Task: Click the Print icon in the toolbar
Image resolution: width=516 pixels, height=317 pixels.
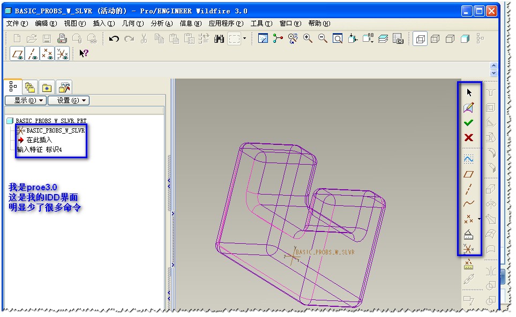Action: (x=62, y=38)
